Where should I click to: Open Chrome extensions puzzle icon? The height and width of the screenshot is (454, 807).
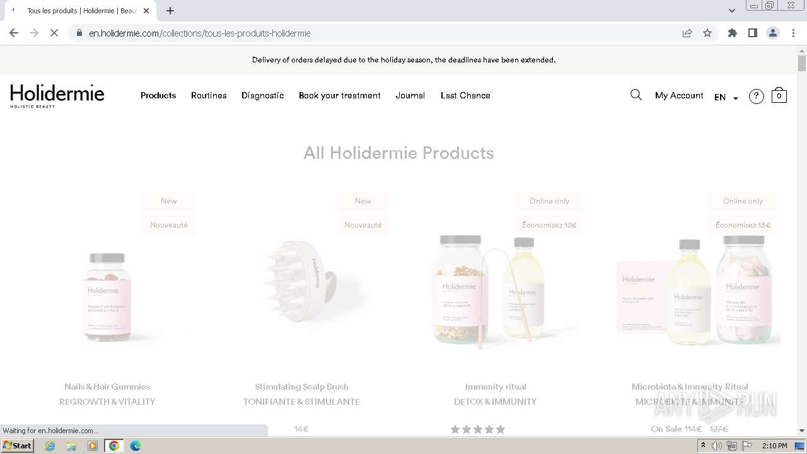tap(733, 33)
